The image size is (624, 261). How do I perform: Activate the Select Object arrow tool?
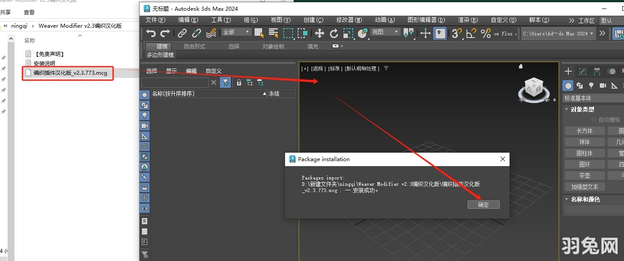pos(259,33)
